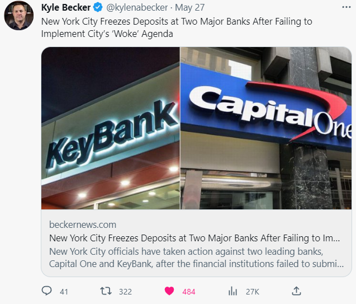The image size is (356, 304).
Task: Open the Capital One sign photo
Action: click(266, 128)
